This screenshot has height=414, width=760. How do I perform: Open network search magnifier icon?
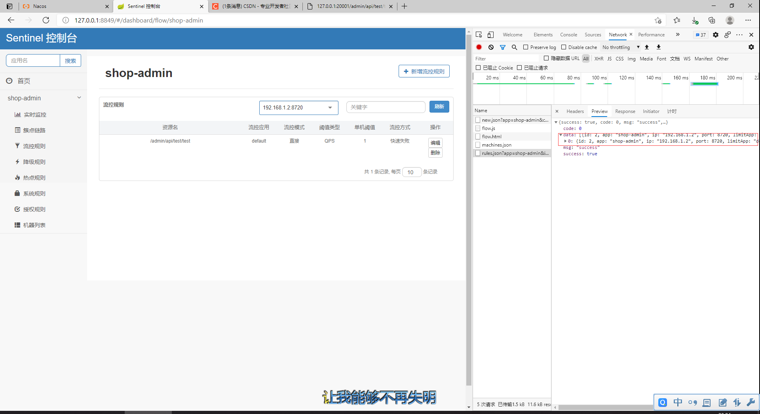click(x=514, y=47)
